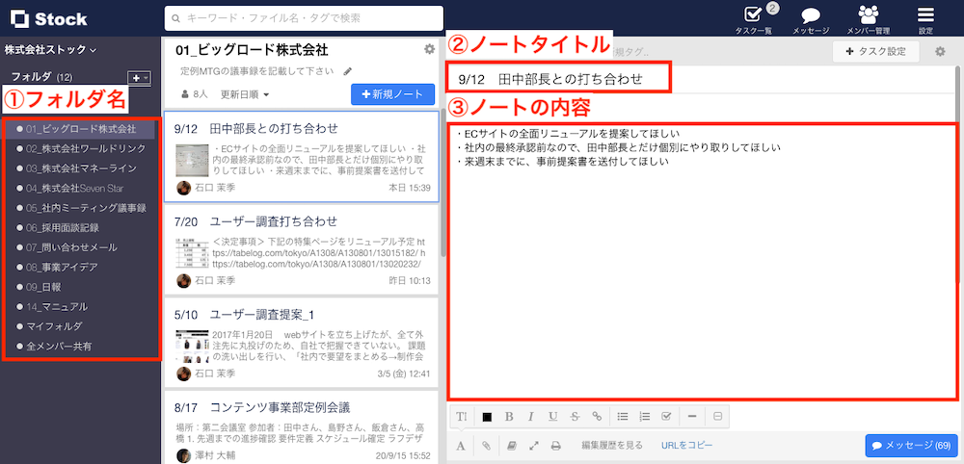The width and height of the screenshot is (964, 464).
Task: Print the note using the printer icon
Action: point(556,446)
